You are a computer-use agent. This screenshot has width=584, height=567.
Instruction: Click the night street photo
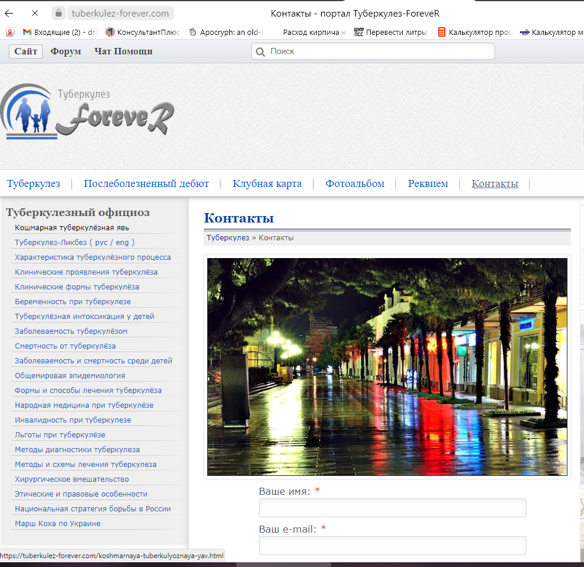(x=387, y=367)
